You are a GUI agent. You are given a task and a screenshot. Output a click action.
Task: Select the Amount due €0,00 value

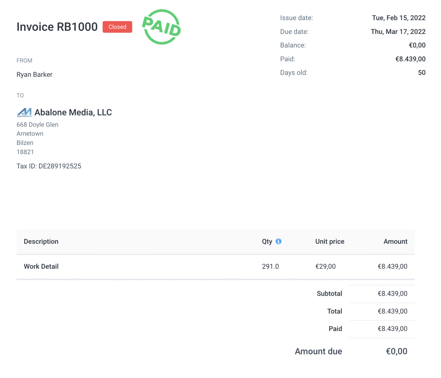point(397,351)
